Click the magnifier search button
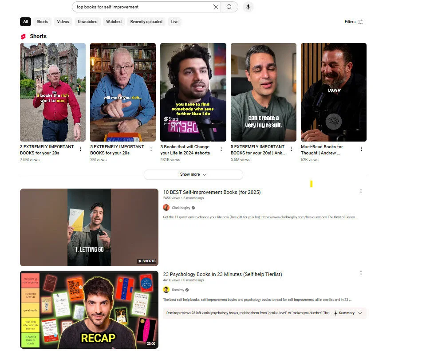Image resolution: width=438 pixels, height=351 pixels. (x=229, y=7)
